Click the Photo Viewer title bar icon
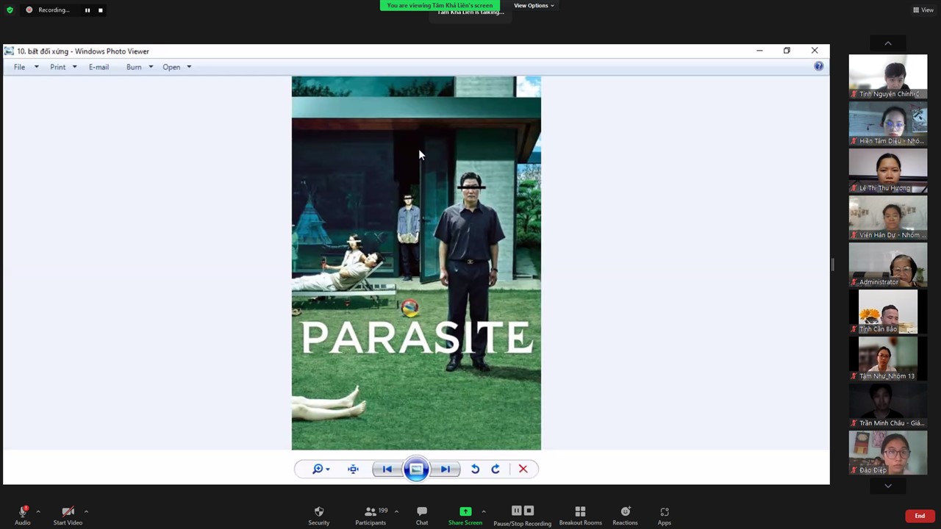The width and height of the screenshot is (941, 529). coord(9,51)
